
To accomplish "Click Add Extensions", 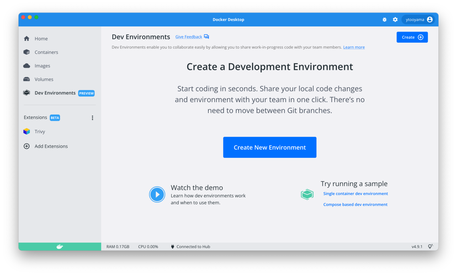I will point(51,146).
